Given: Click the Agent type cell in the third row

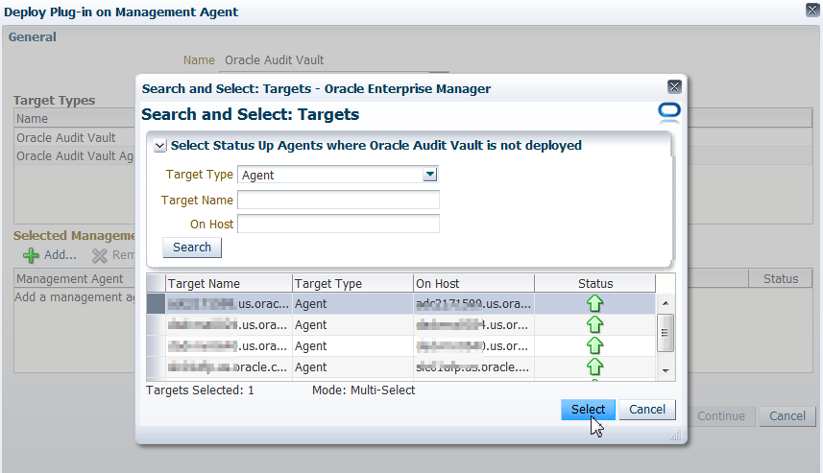Looking at the screenshot, I should click(x=352, y=345).
